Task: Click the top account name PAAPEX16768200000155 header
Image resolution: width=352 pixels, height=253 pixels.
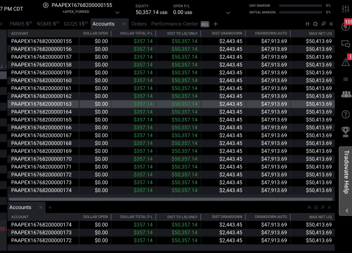Action: click(82, 5)
